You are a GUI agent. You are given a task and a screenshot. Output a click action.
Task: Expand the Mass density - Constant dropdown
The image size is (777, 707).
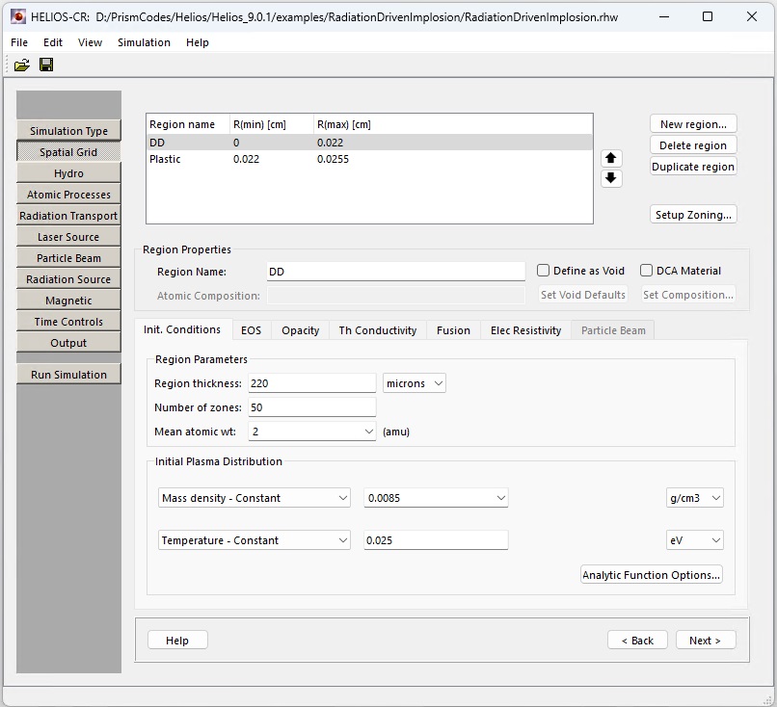pos(255,498)
